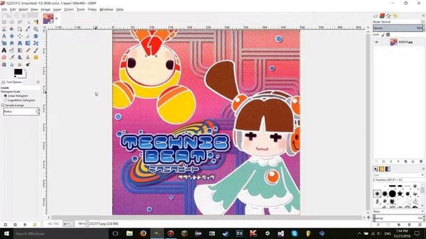Select the Ellipse Select tool
The height and width of the screenshot is (239, 426).
12,22
